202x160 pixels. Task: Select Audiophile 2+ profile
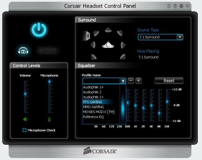[x=101, y=97]
